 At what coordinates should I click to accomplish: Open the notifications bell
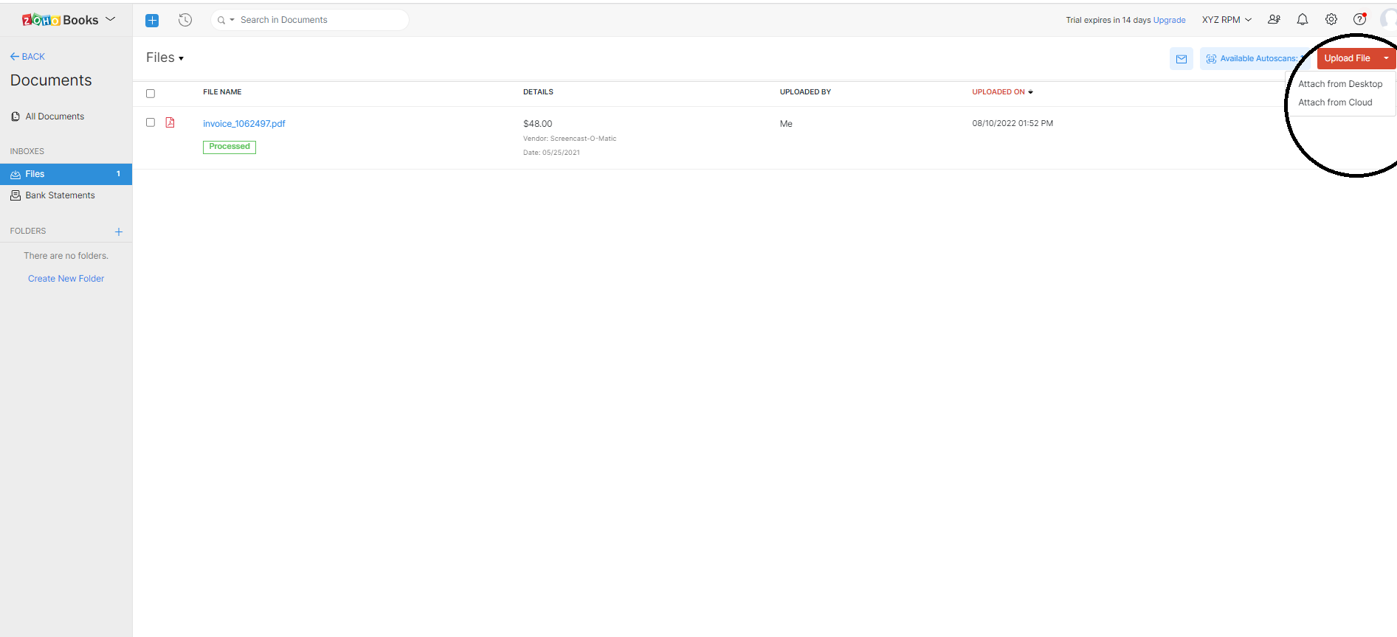click(x=1303, y=20)
